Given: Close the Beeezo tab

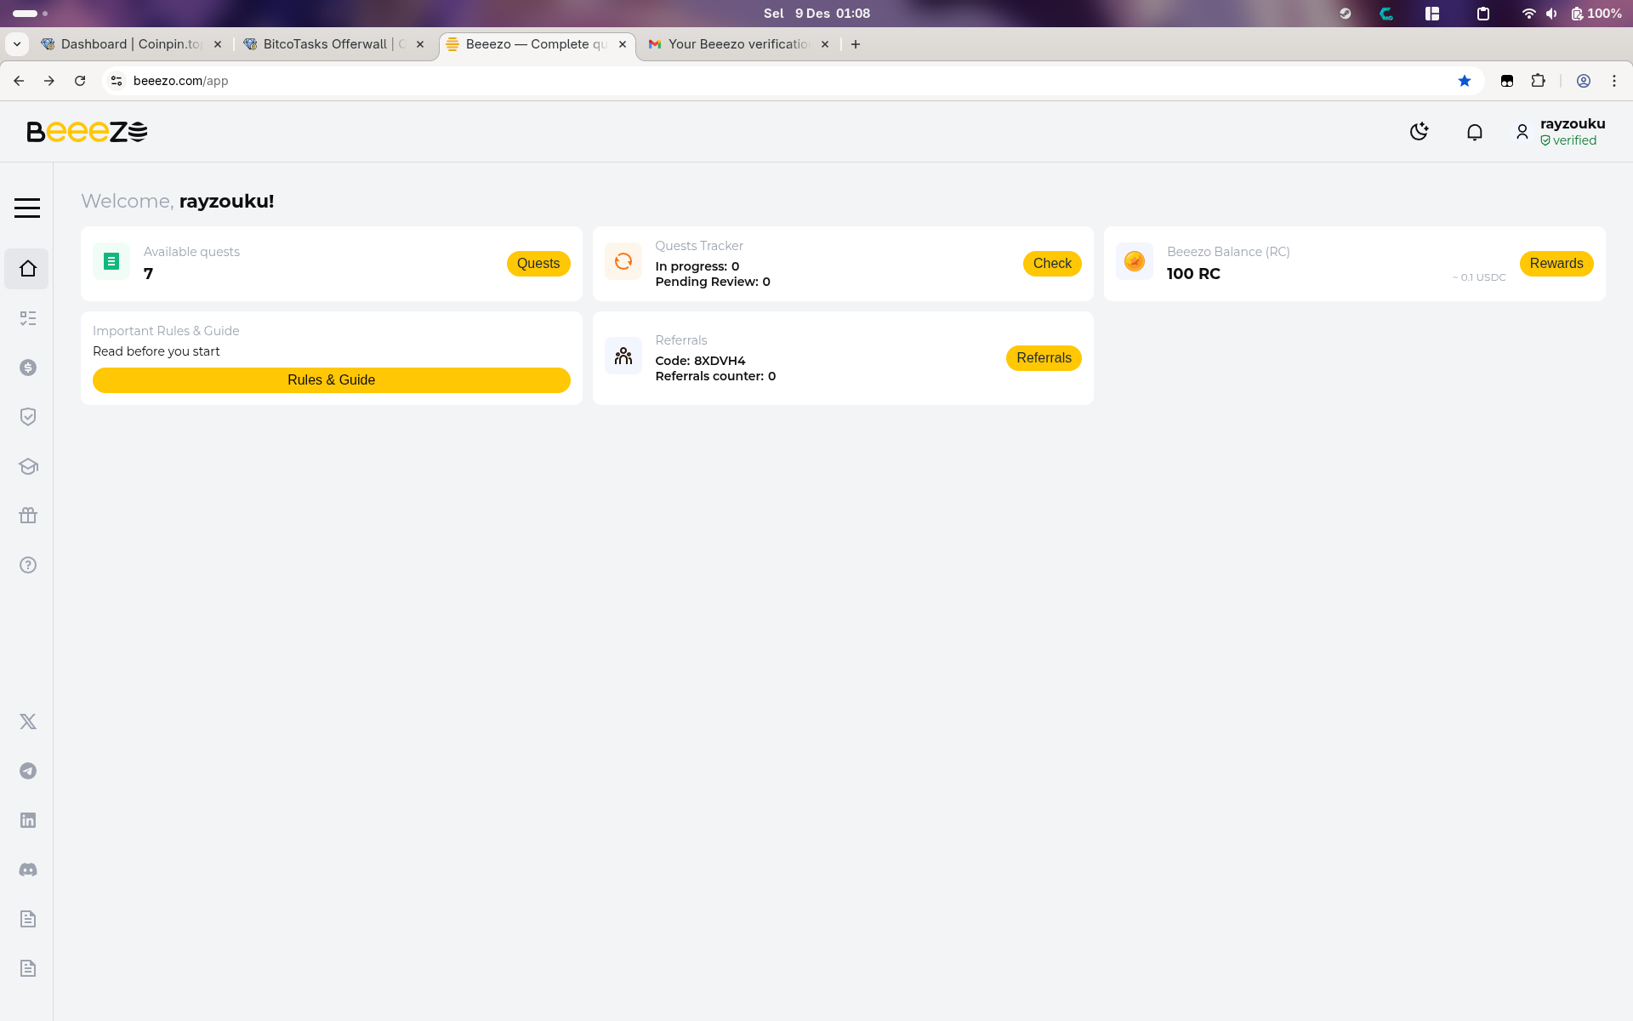Looking at the screenshot, I should 623,44.
